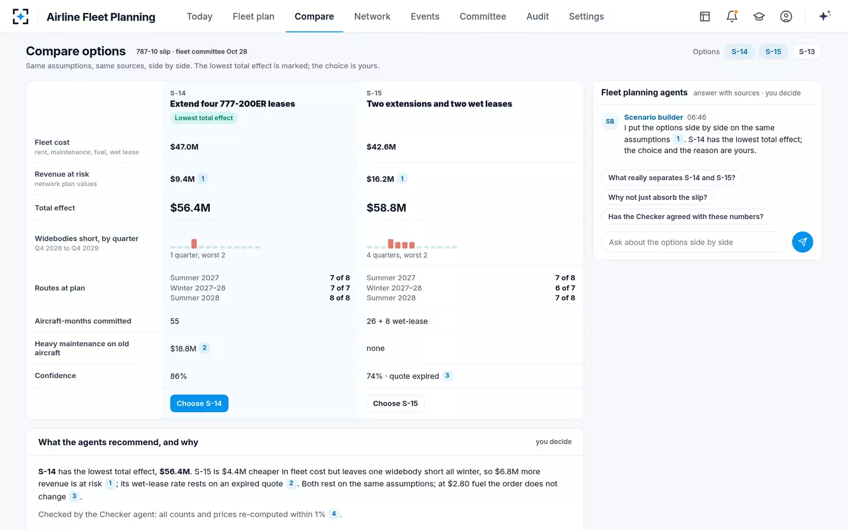Open source 1 in Scenario builder message
The image size is (848, 530).
coord(678,139)
